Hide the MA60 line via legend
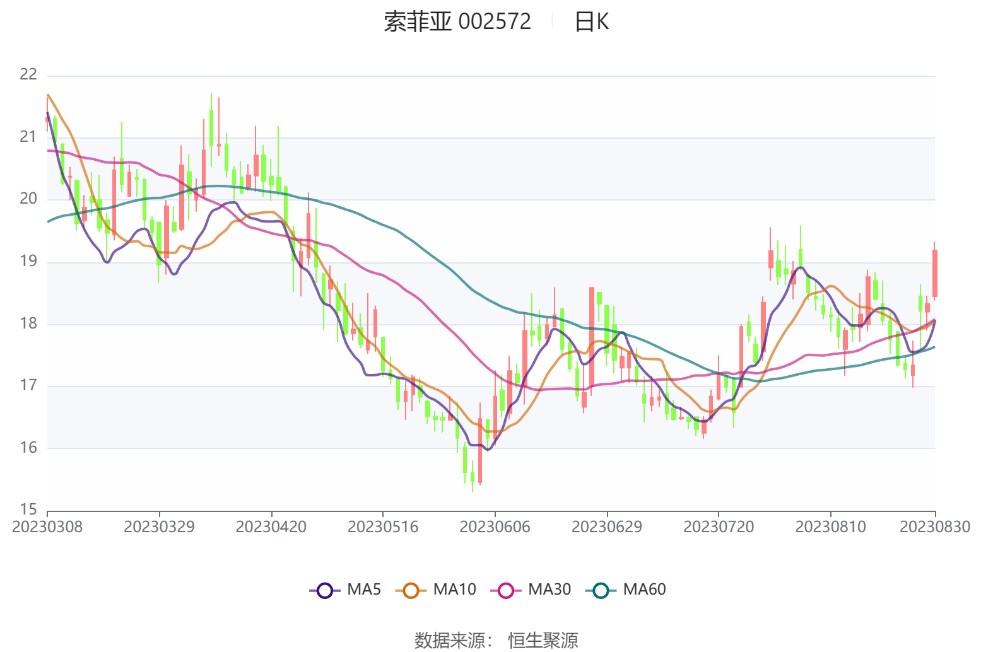 point(601,590)
